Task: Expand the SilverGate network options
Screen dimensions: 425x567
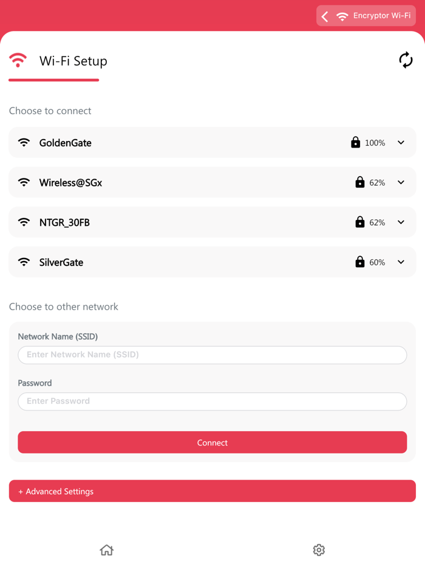Action: pos(401,262)
